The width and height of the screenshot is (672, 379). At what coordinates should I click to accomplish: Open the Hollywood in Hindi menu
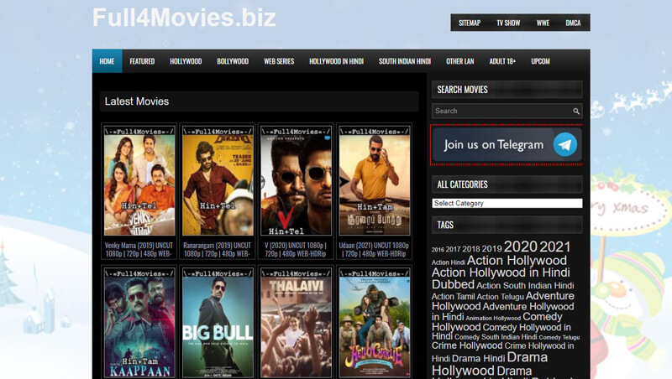tap(337, 61)
